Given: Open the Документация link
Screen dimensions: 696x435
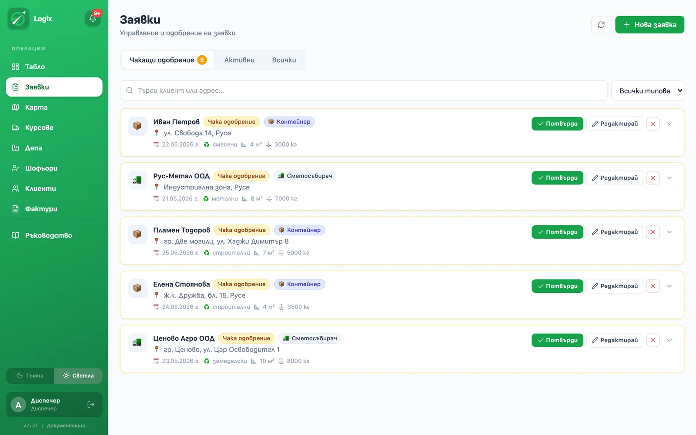Looking at the screenshot, I should pos(66,425).
